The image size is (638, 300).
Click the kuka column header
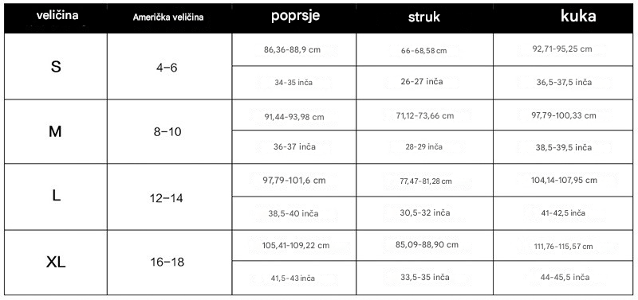tap(563, 18)
